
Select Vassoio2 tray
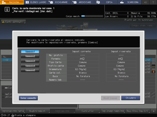tap(30, 56)
